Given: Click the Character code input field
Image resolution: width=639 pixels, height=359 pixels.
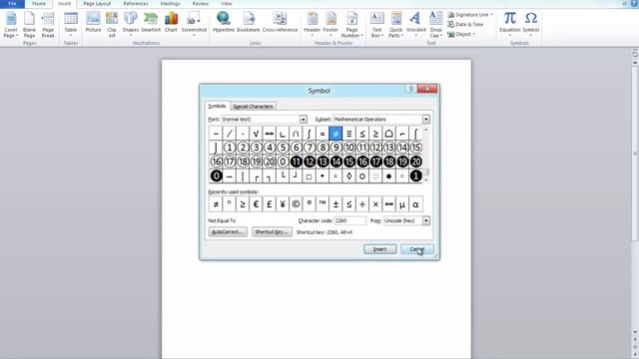Looking at the screenshot, I should [349, 220].
